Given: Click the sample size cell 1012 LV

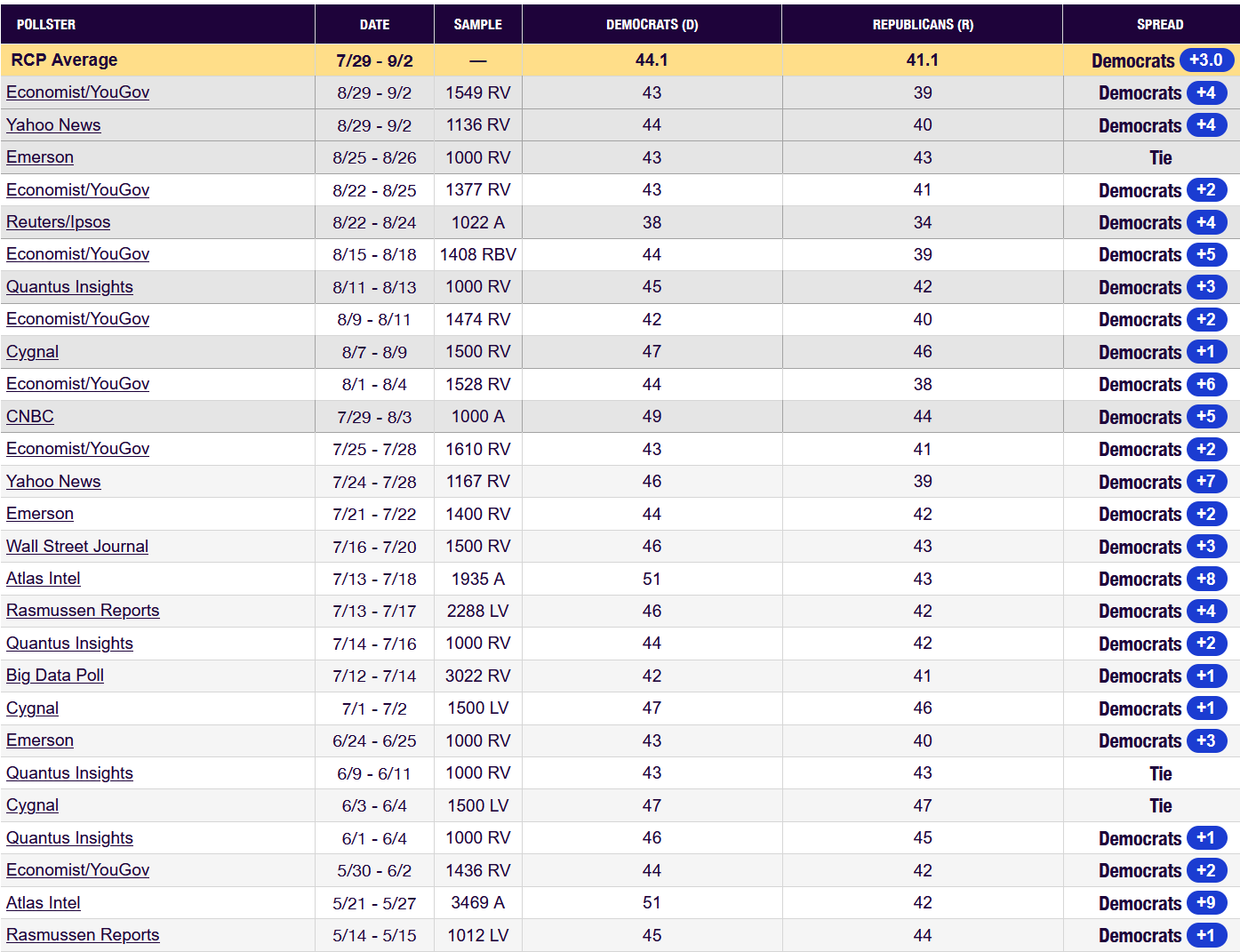Looking at the screenshot, I should pos(478,935).
